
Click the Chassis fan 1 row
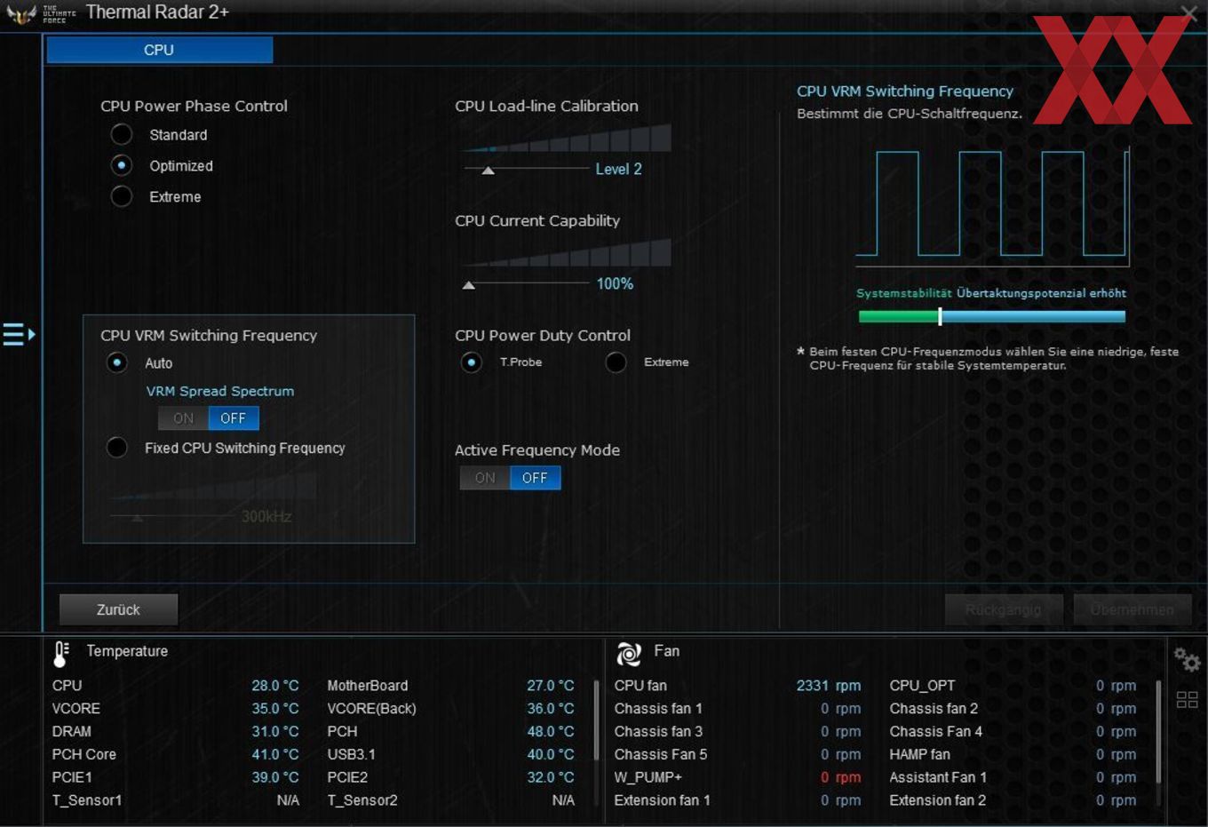[738, 709]
